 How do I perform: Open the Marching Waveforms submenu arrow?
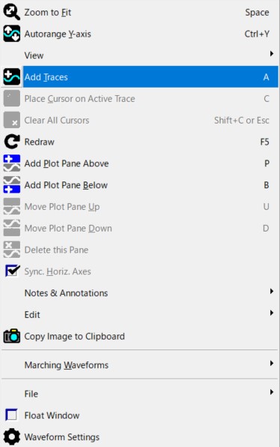pos(272,363)
